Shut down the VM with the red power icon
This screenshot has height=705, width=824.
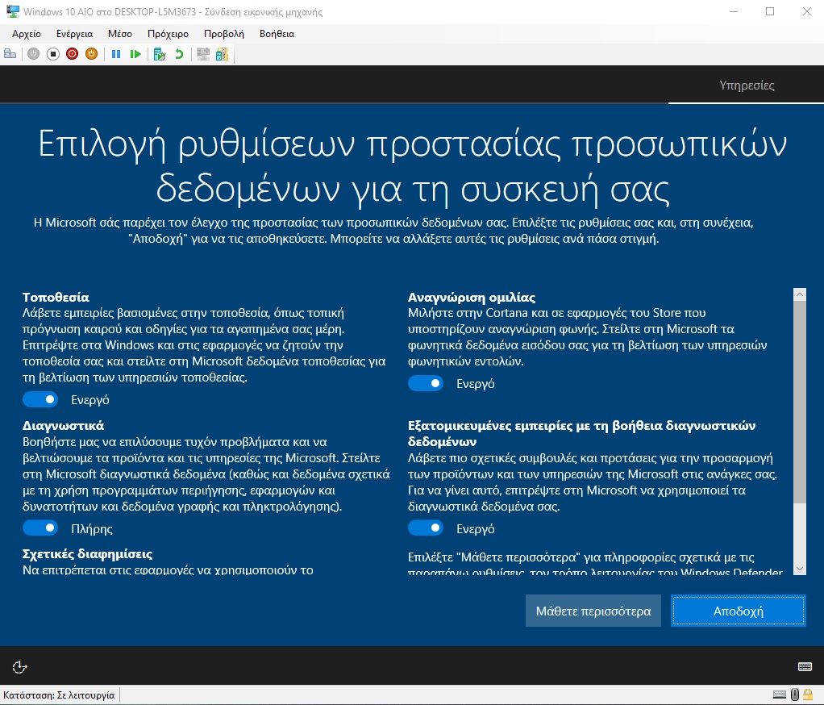72,53
